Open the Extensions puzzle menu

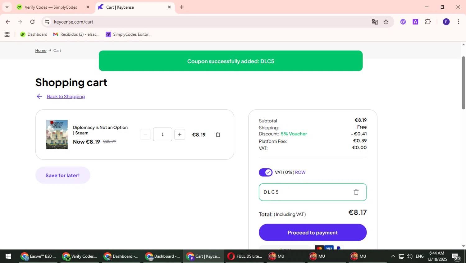pyautogui.click(x=428, y=22)
